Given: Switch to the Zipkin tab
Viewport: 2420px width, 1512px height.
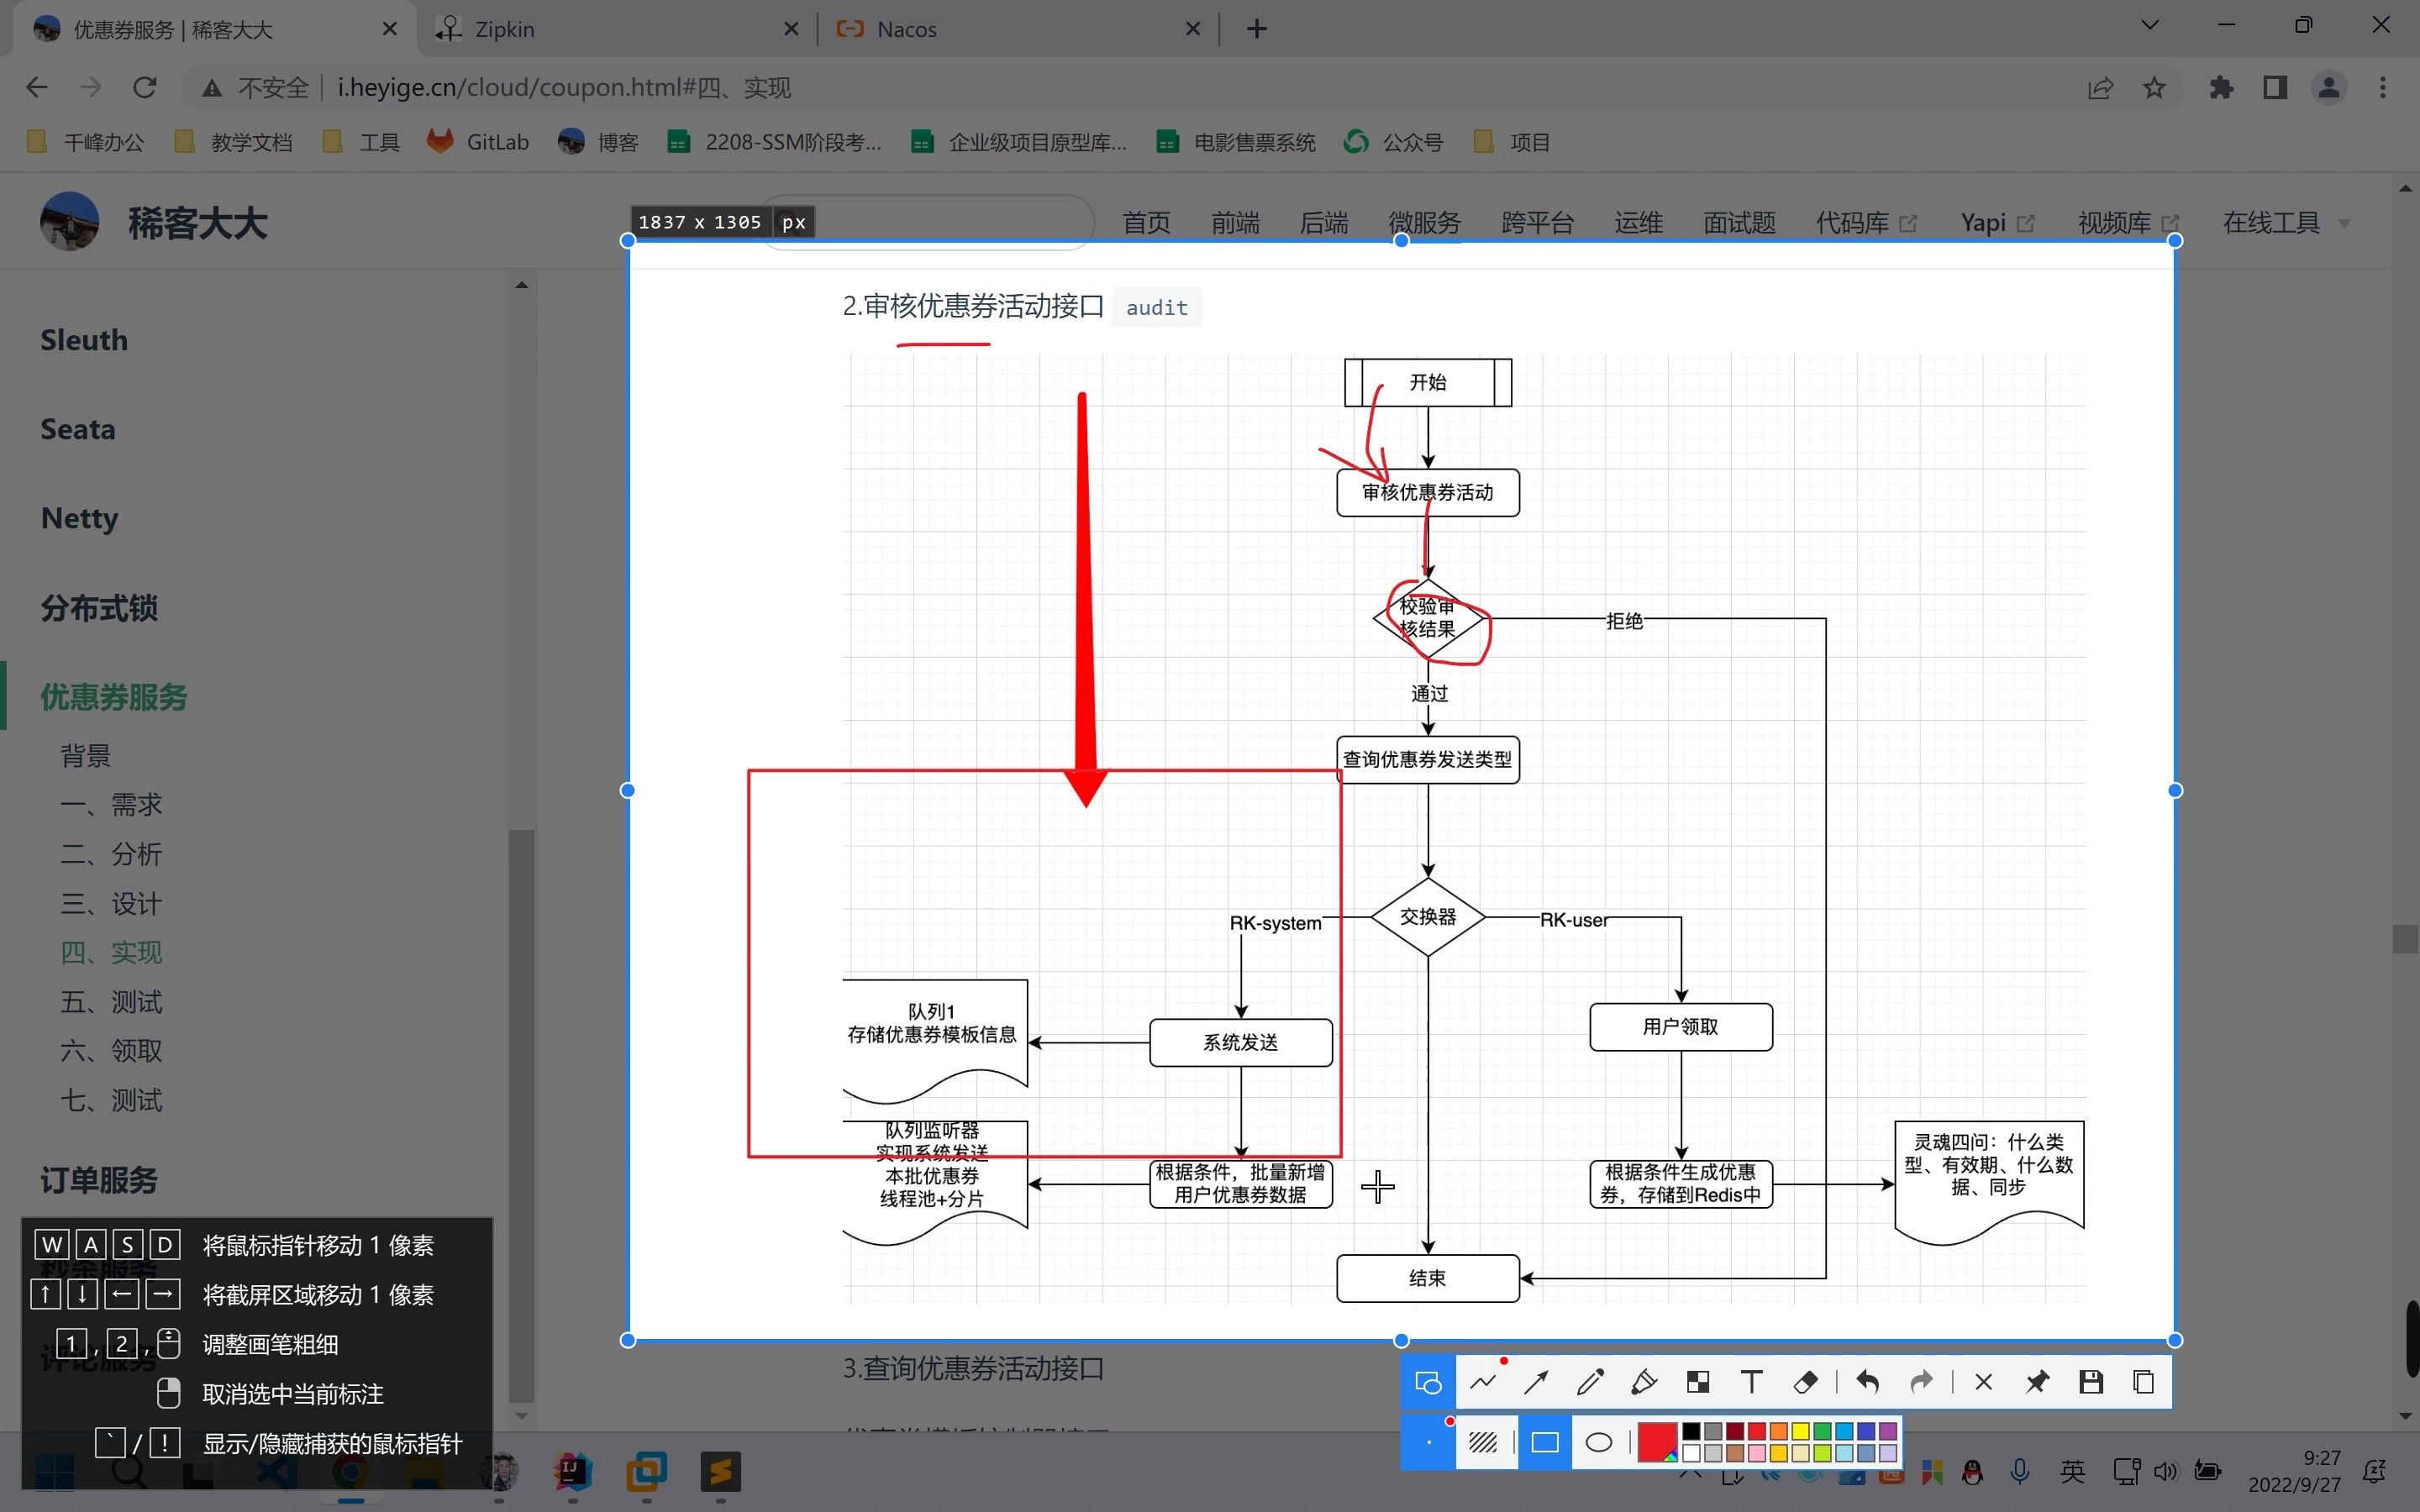Looking at the screenshot, I should pos(617,29).
